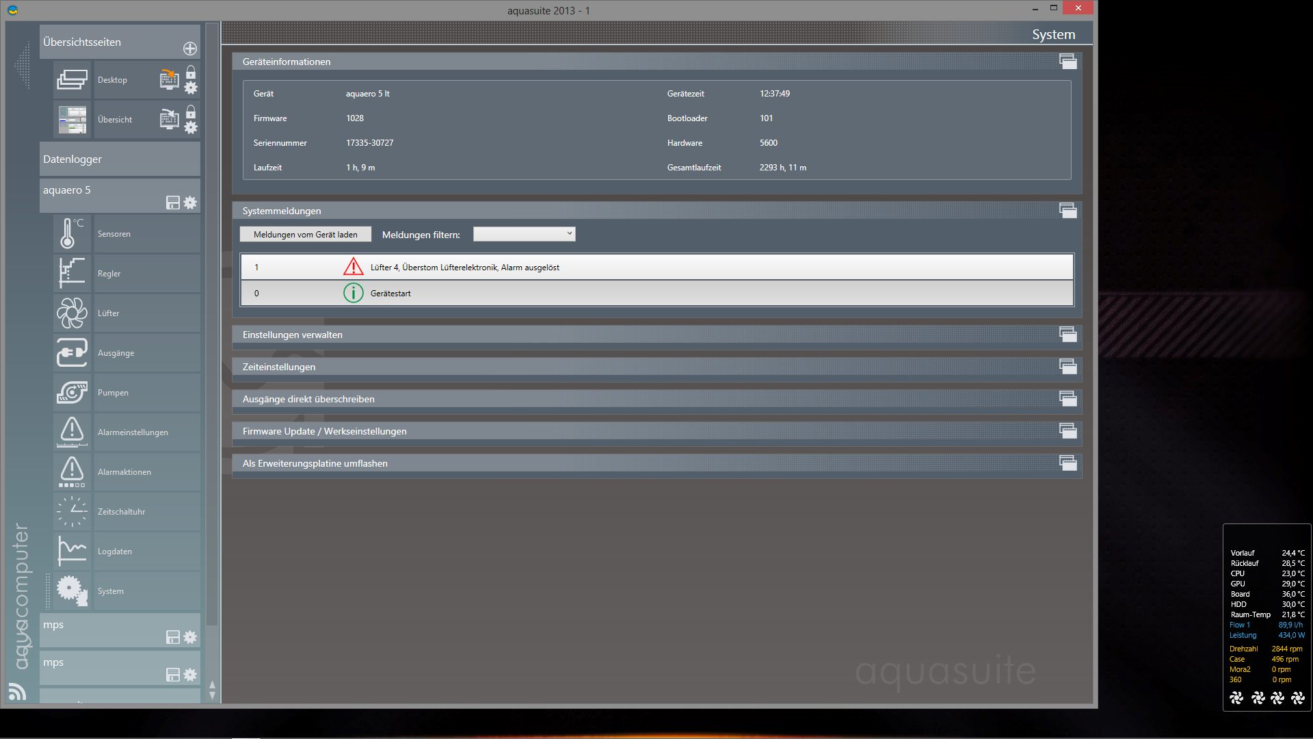1313x739 pixels.
Task: Open the Pumpen pump icon
Action: pos(72,393)
